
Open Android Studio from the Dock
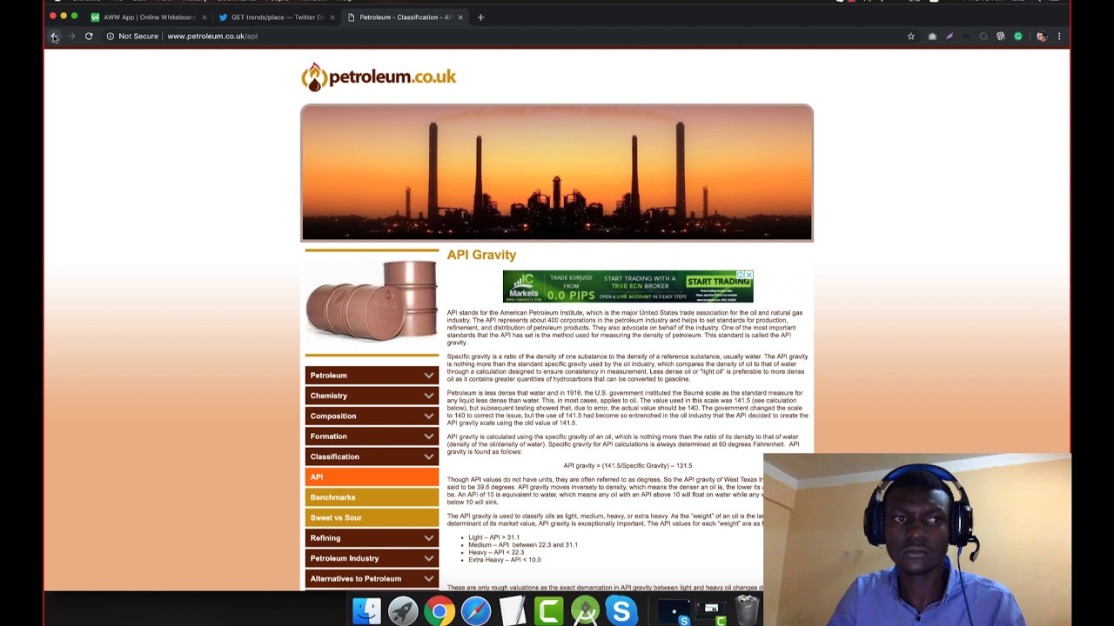(586, 611)
